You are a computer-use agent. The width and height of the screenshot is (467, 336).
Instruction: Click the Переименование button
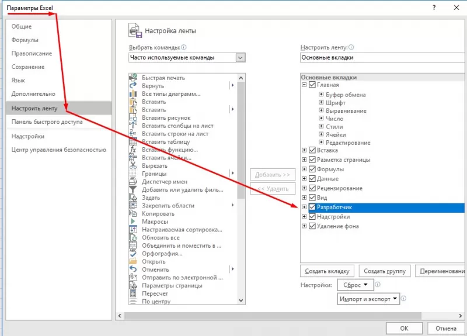tap(440, 271)
